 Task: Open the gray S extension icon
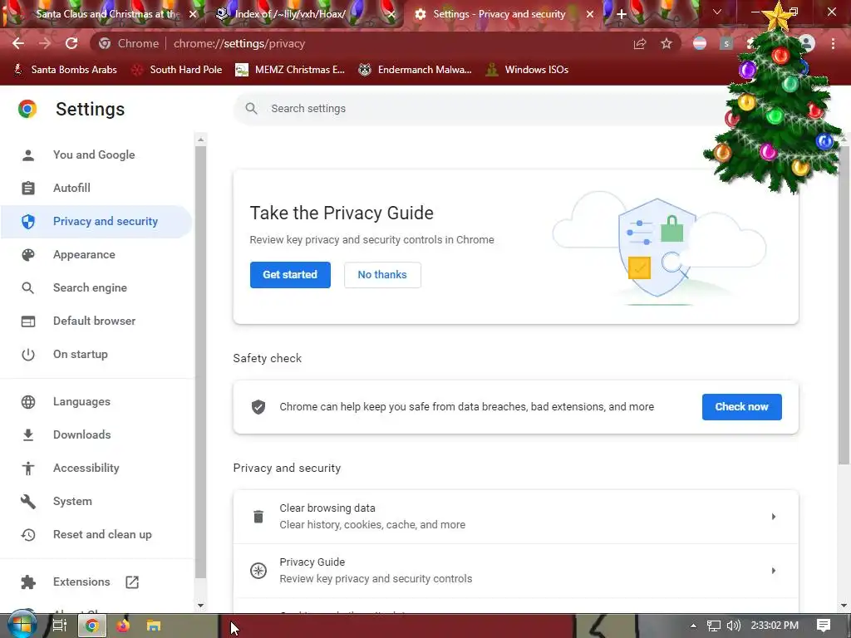[x=726, y=43]
